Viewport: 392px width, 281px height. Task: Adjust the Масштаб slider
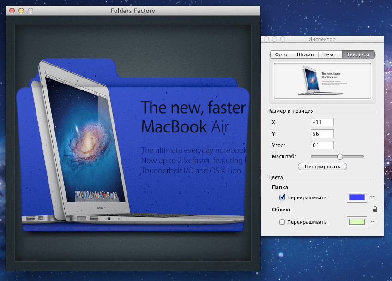339,156
